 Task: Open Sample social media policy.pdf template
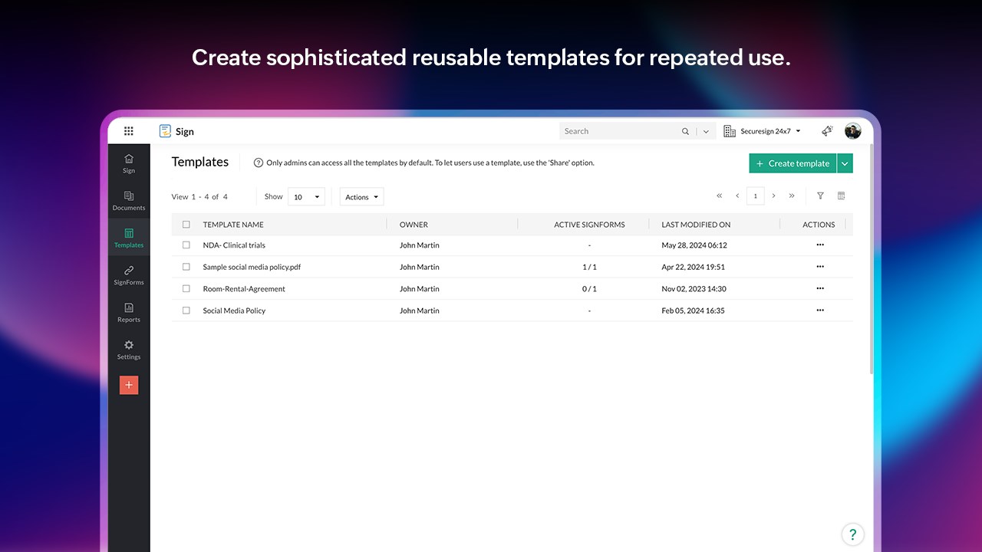click(252, 267)
